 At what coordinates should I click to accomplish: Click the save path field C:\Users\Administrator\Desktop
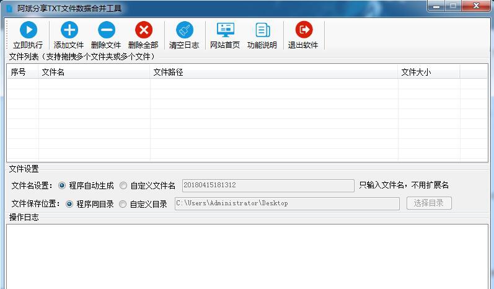(x=287, y=203)
